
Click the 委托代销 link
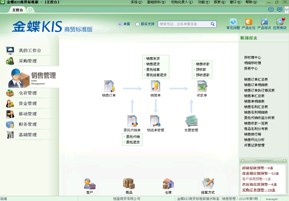pos(133,137)
